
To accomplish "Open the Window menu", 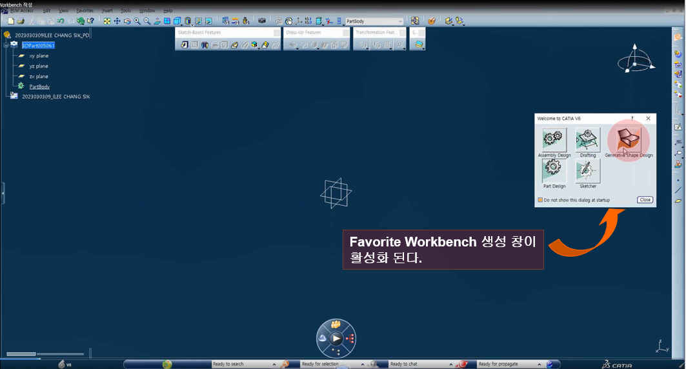I will [x=146, y=11].
